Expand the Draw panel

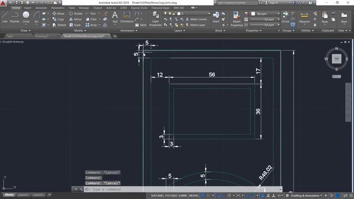coord(25,30)
